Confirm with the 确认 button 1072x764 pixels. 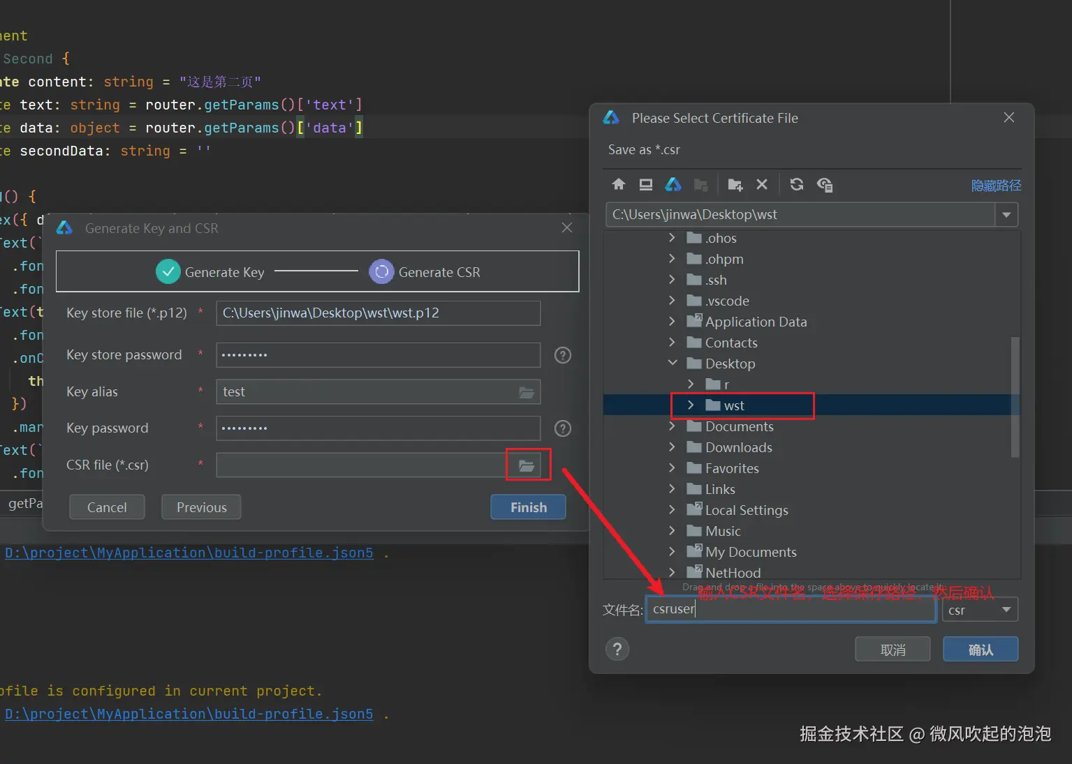981,650
